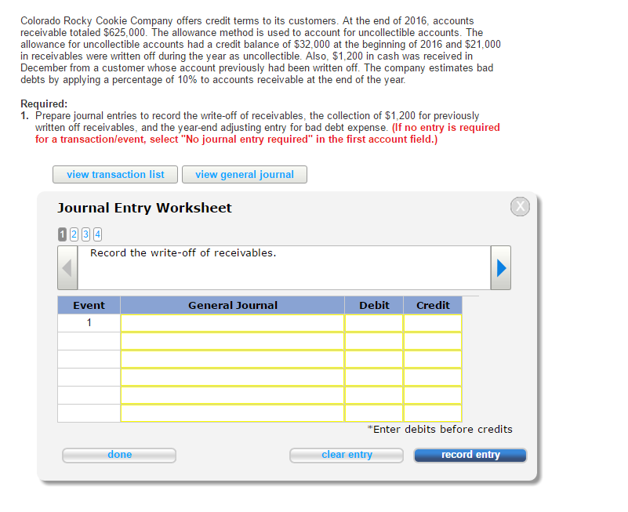Select sixth row General Journal account field
628x512 pixels.
pos(232,413)
